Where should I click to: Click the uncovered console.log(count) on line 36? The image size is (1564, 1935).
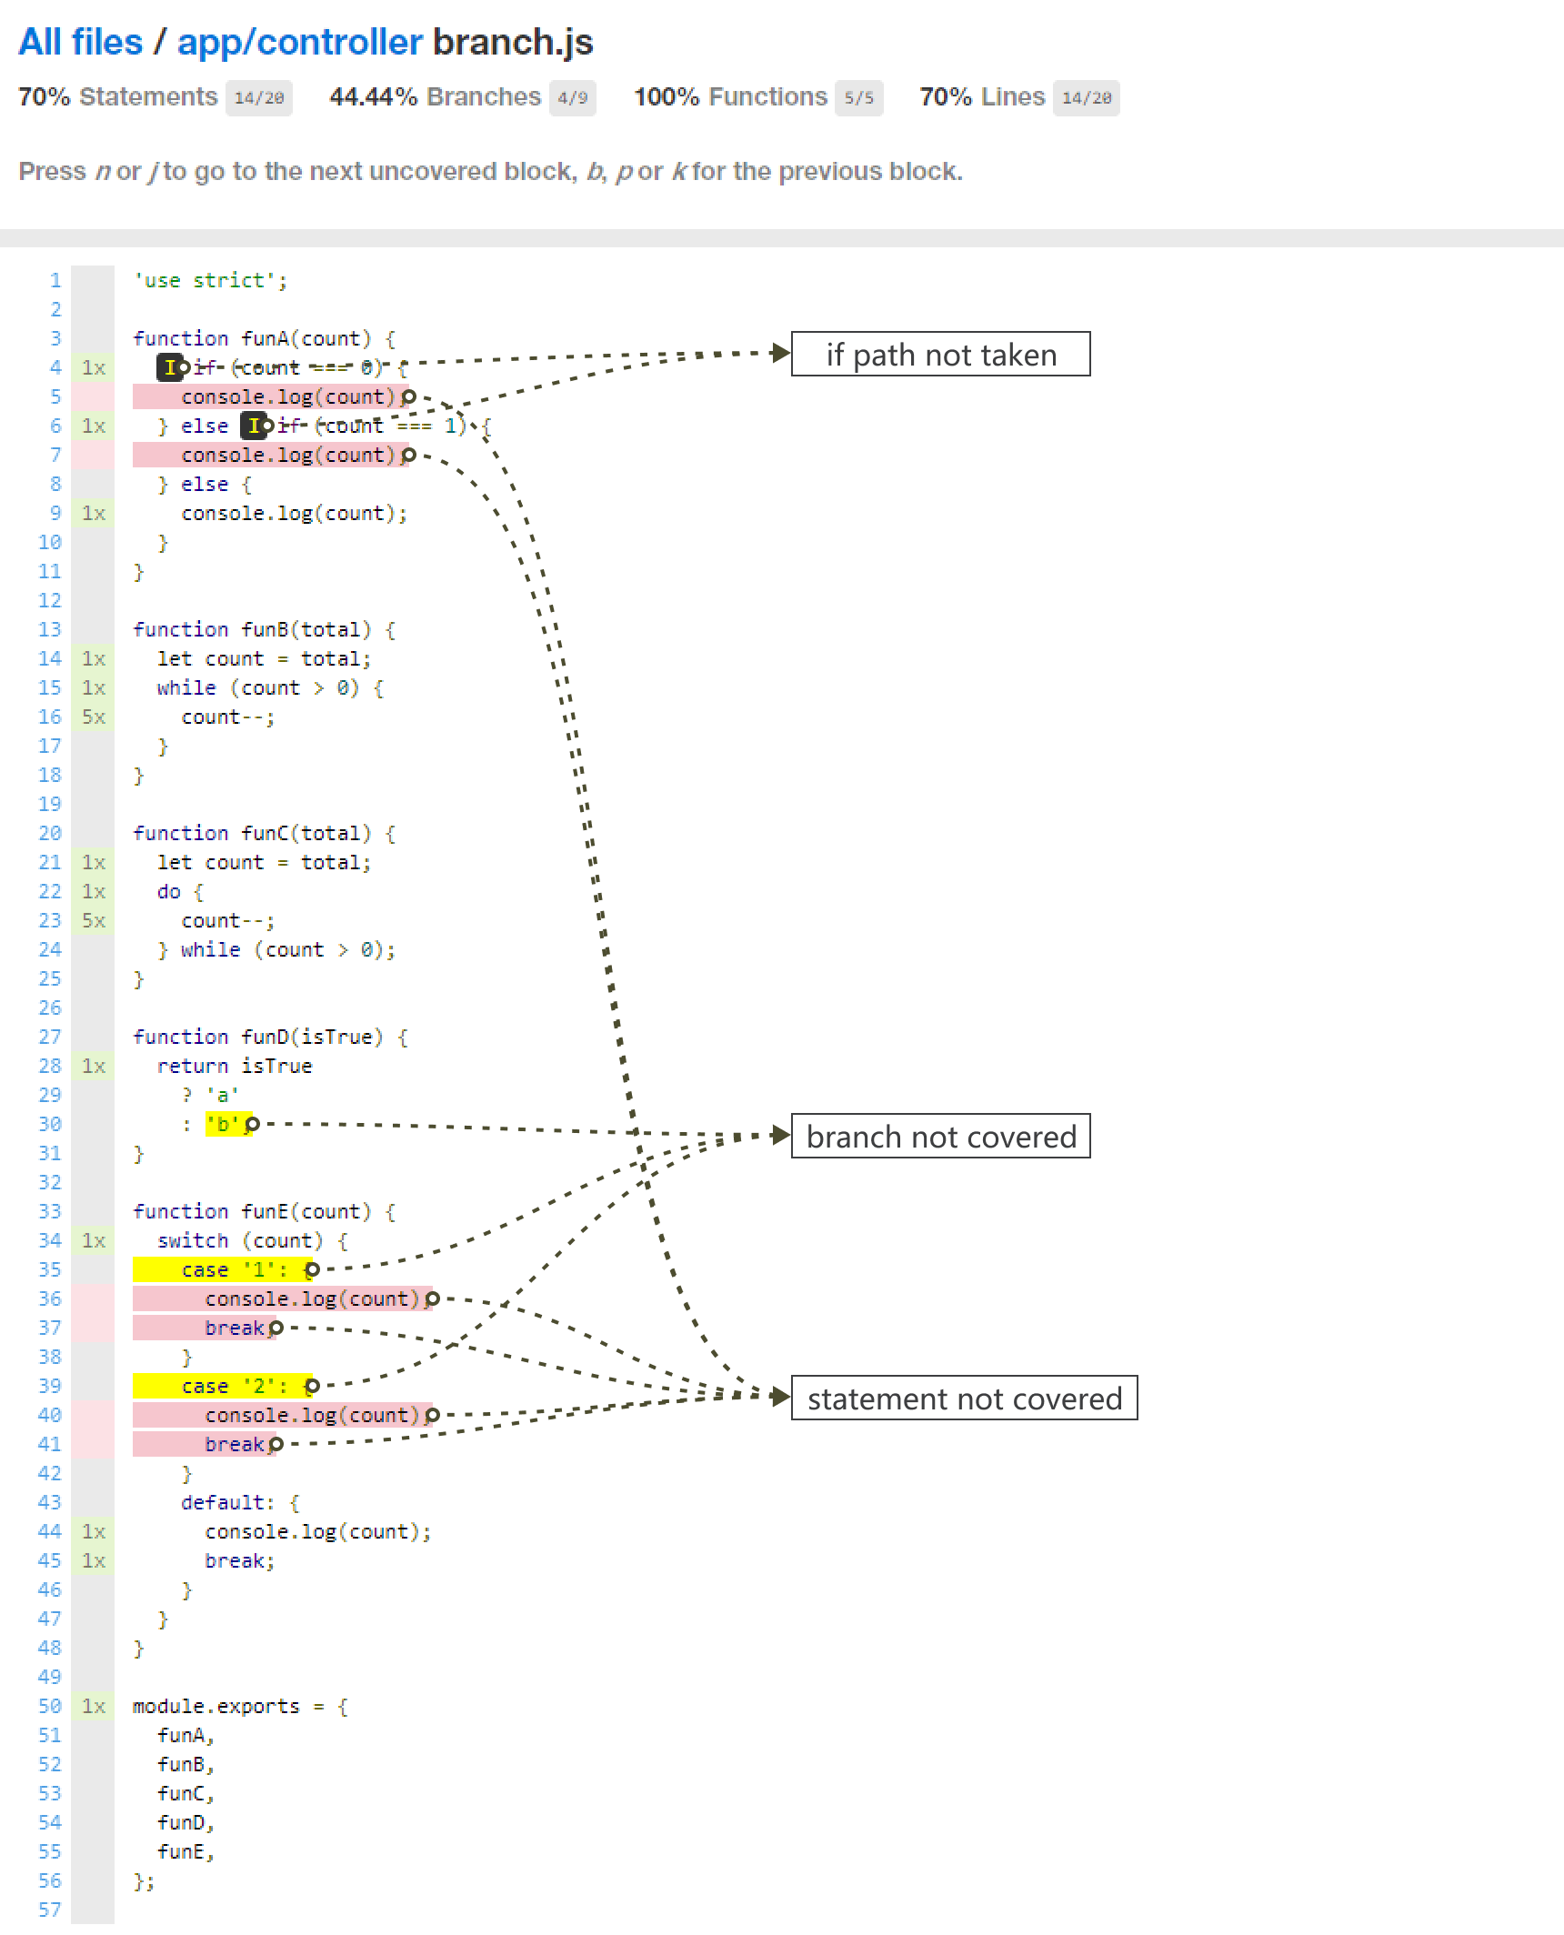(x=283, y=1298)
